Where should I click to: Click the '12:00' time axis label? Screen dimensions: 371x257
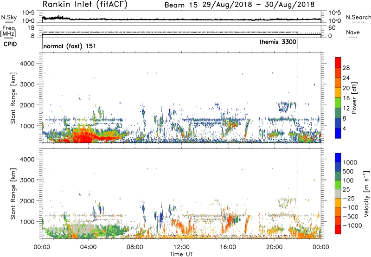pyautogui.click(x=181, y=247)
